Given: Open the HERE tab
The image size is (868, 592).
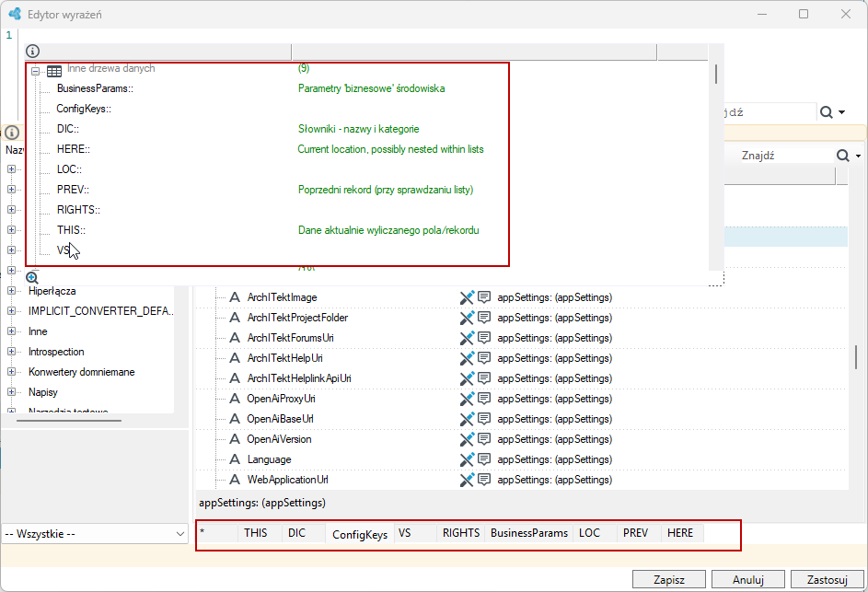Looking at the screenshot, I should (x=682, y=533).
